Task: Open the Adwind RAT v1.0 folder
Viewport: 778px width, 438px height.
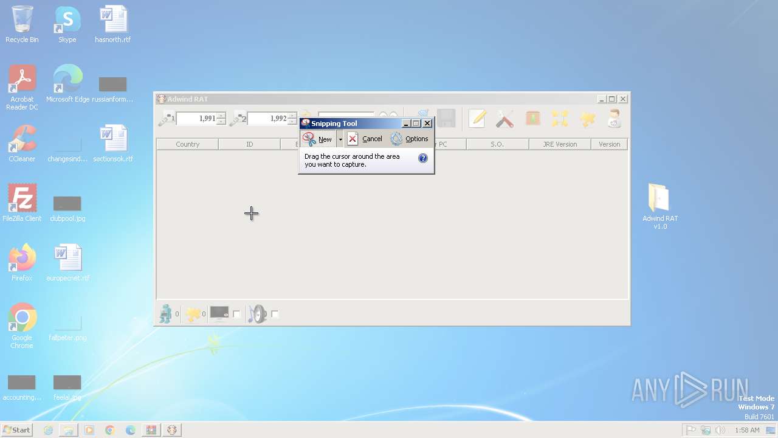Action: click(660, 207)
